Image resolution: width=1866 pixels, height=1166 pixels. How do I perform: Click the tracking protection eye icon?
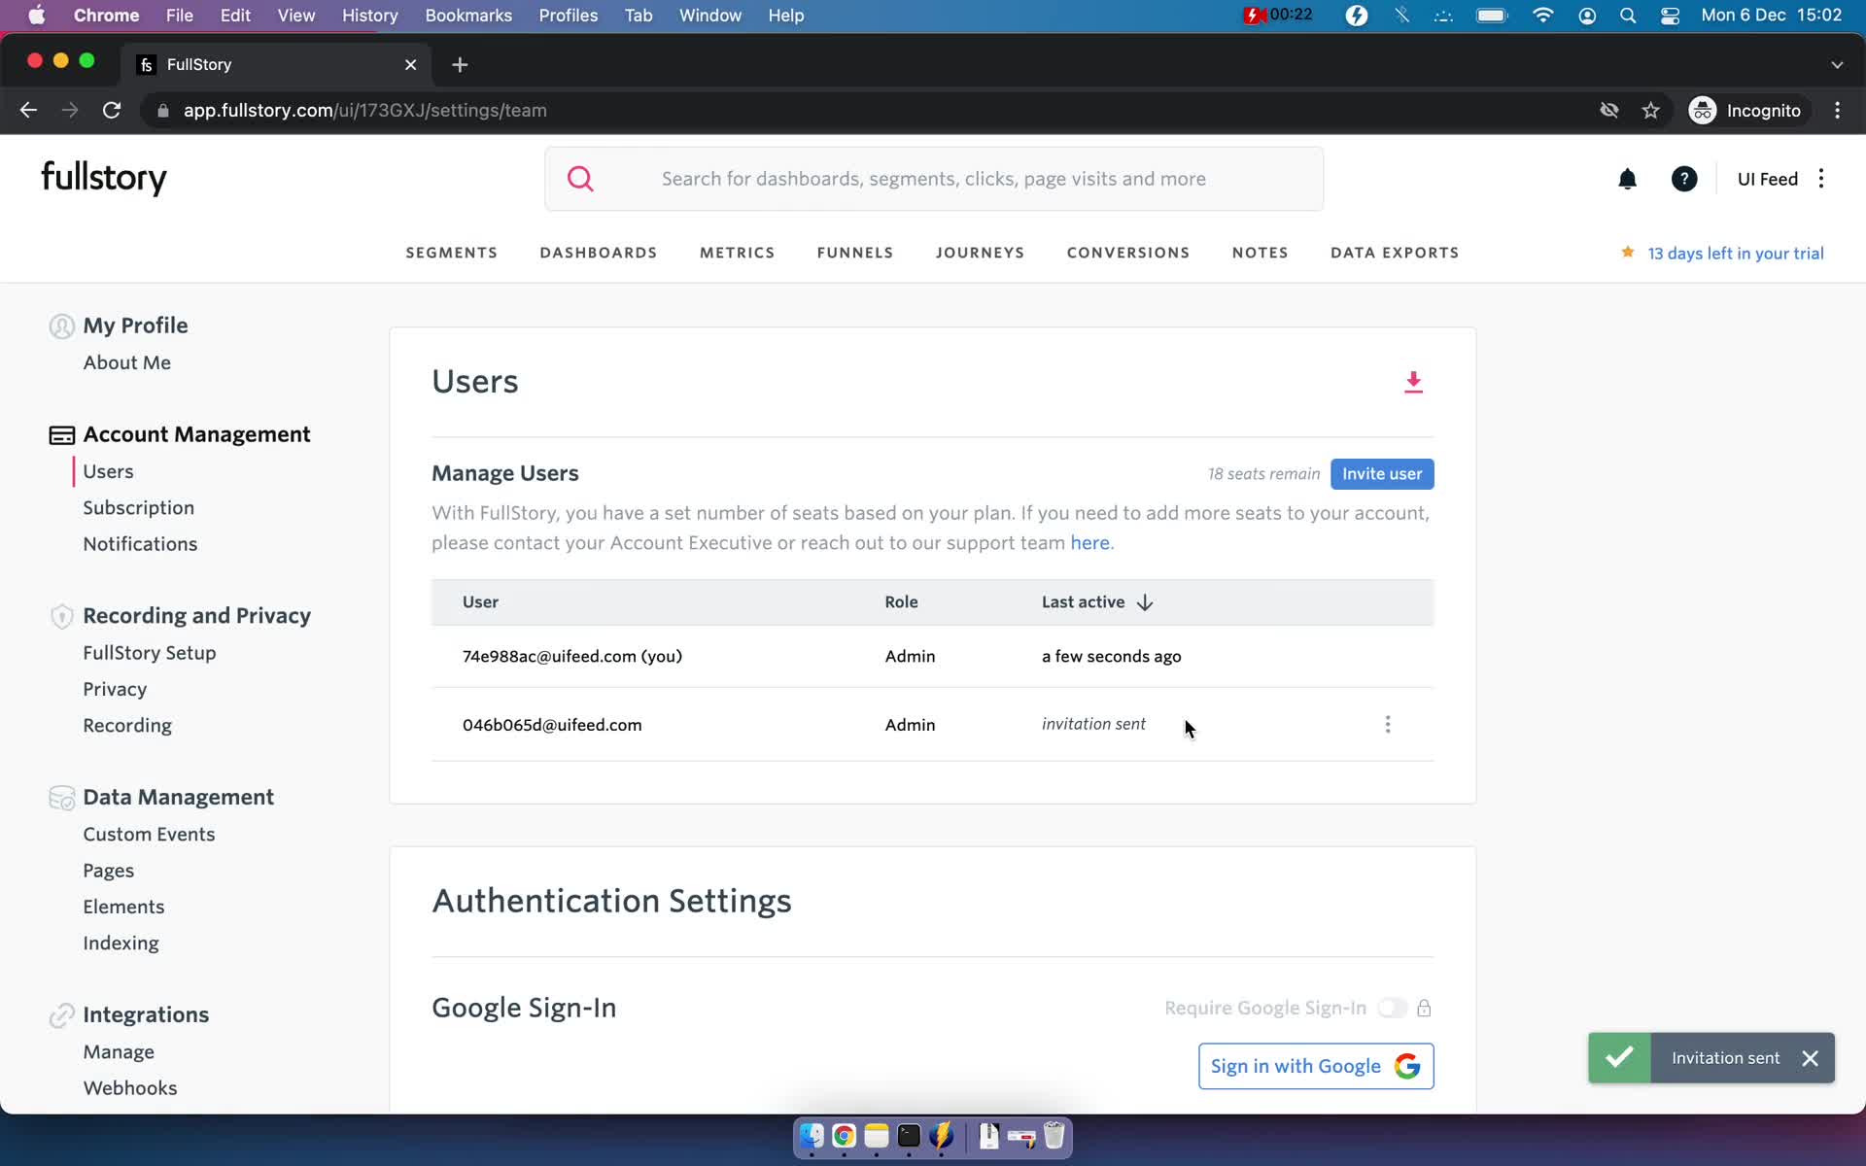1609,111
